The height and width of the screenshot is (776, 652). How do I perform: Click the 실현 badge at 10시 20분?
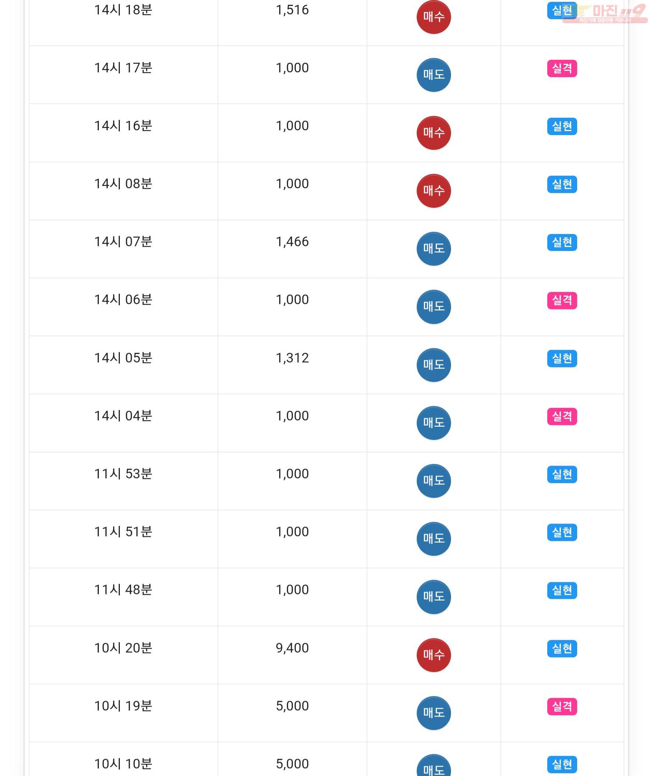(x=562, y=648)
